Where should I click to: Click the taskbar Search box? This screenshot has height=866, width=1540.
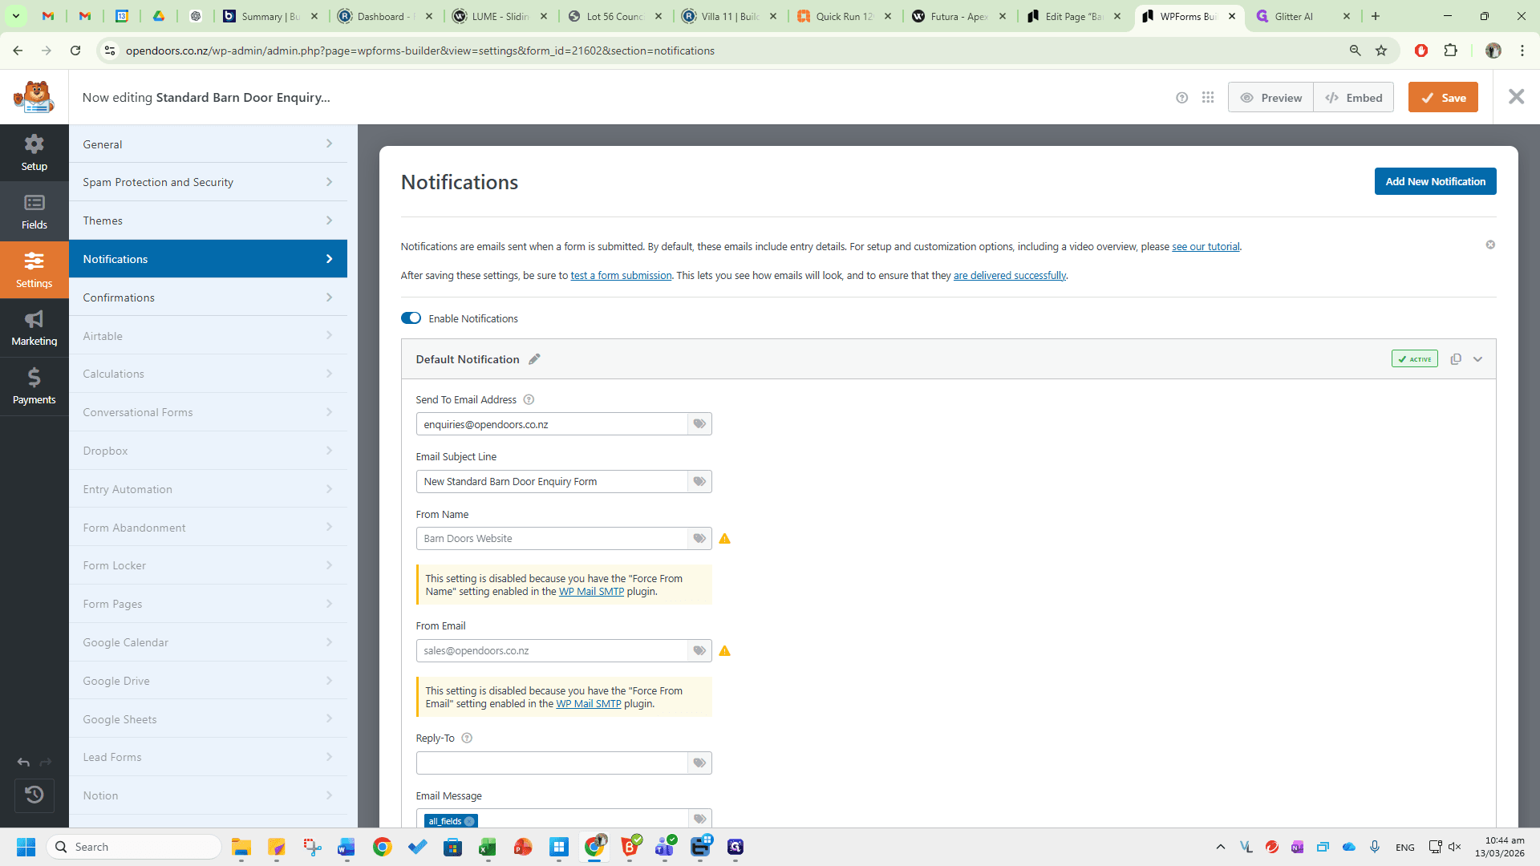(134, 847)
